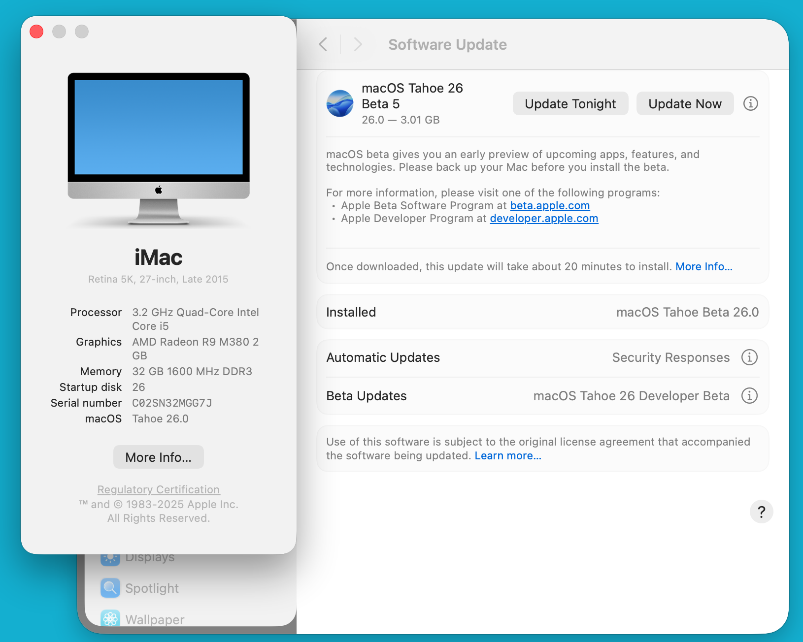Click More Info link about update install
The image size is (803, 642).
(704, 267)
